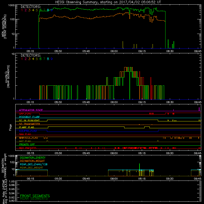This screenshot has width=204, height=204.
Task: Click the BAD_PACKETS flag label
Action: [28, 148]
